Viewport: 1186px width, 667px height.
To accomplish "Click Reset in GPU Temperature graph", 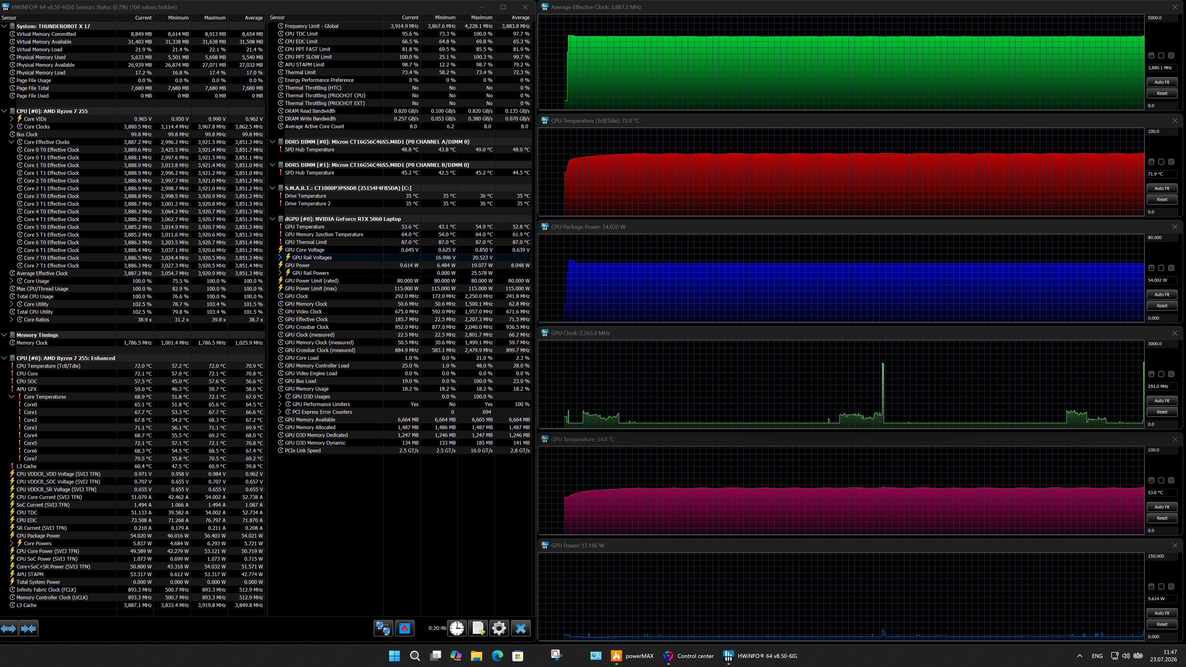I will tap(1161, 518).
